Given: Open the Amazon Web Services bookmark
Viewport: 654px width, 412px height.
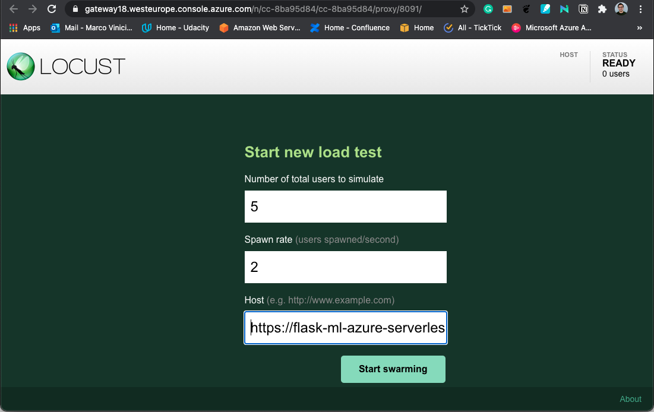Looking at the screenshot, I should tap(260, 28).
